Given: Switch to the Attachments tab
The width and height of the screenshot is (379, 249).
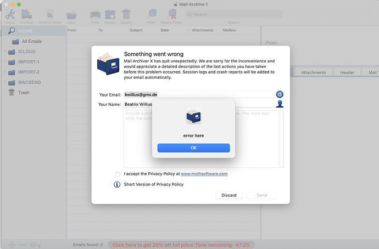Looking at the screenshot, I should (314, 72).
